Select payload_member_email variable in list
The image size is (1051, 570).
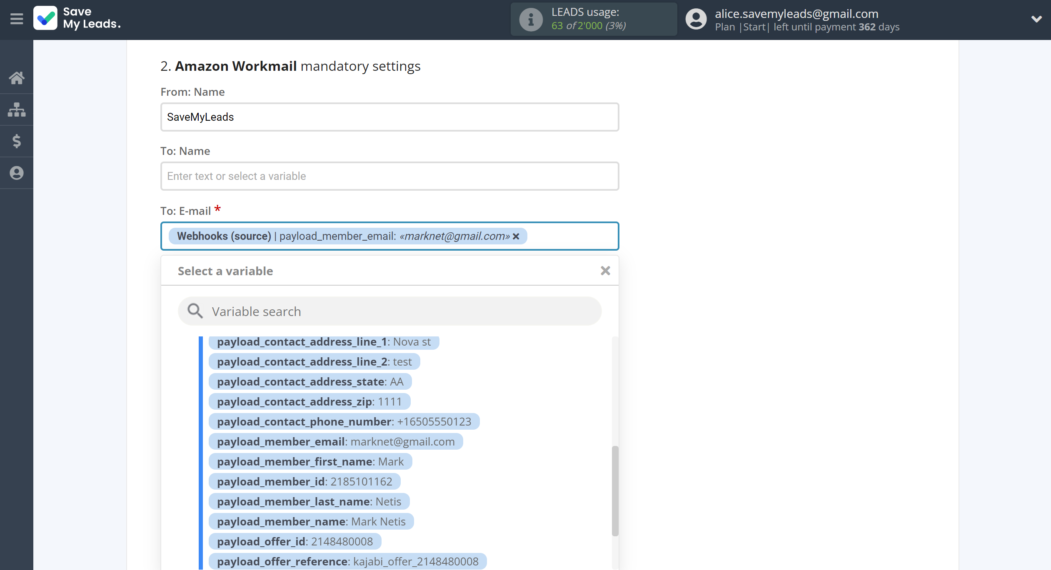click(336, 442)
